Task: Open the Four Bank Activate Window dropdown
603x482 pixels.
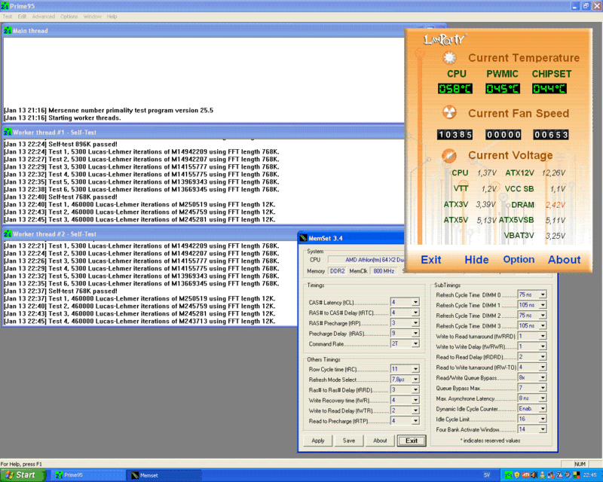Action: coord(543,429)
